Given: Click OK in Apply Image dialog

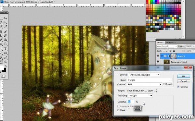Looking at the screenshot, I should [184, 76].
